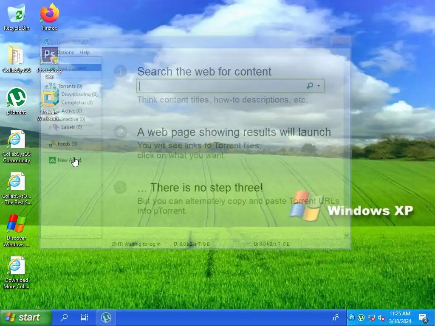Click the muted volume tray icon
This screenshot has height=326, width=435.
pyautogui.click(x=381, y=318)
